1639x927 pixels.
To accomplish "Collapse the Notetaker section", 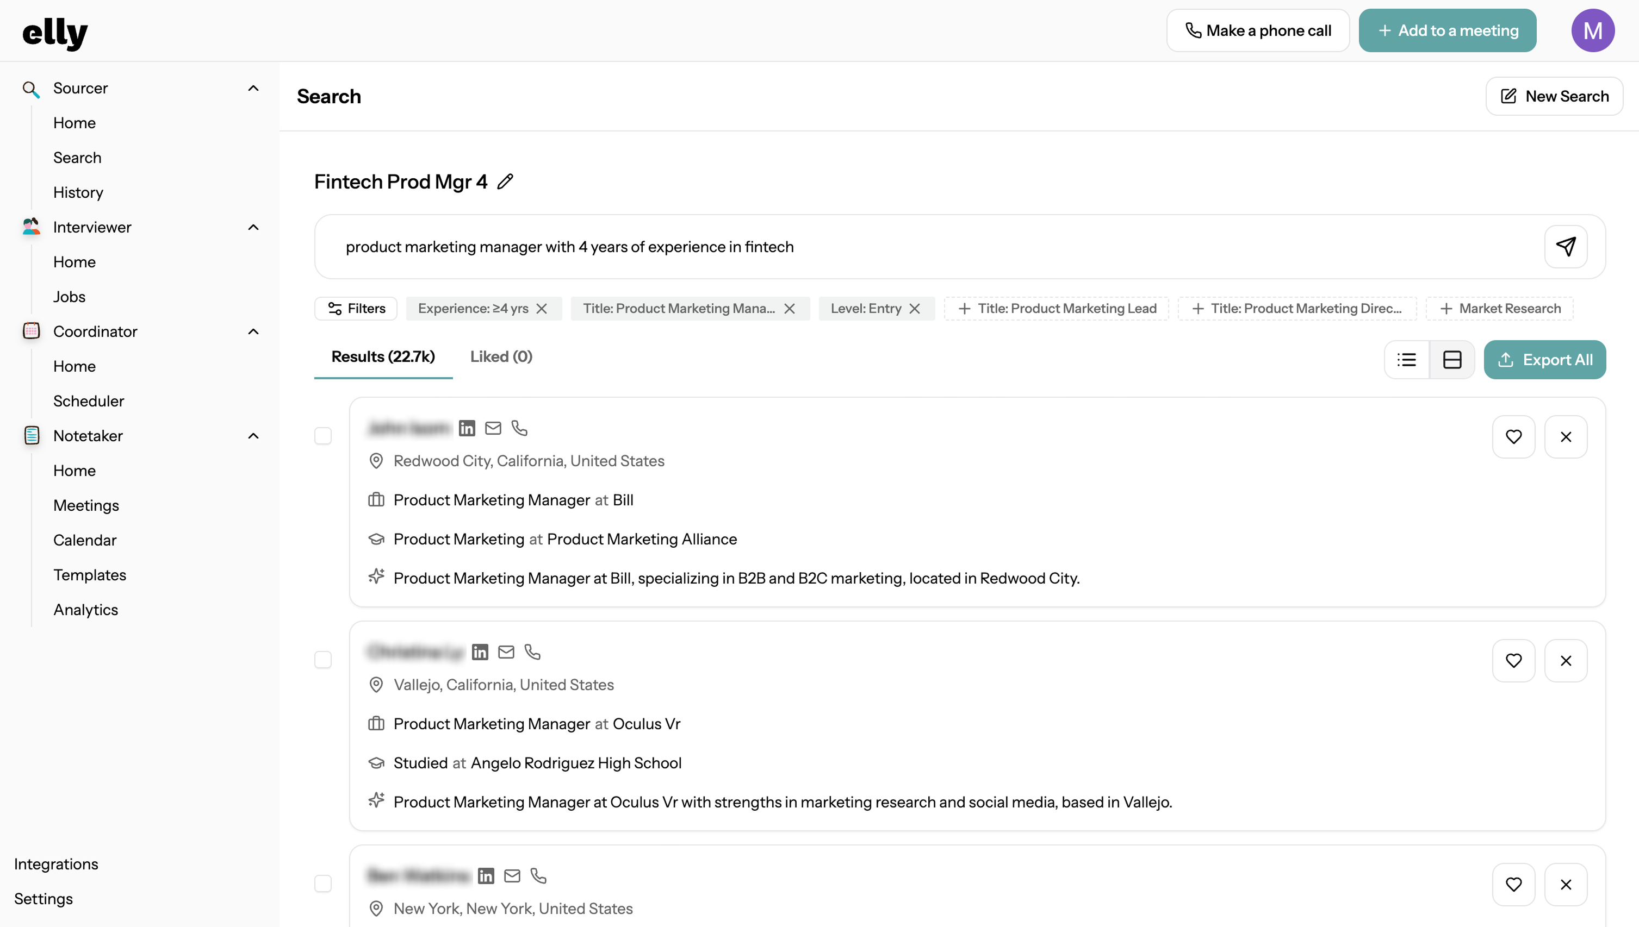I will tap(253, 435).
